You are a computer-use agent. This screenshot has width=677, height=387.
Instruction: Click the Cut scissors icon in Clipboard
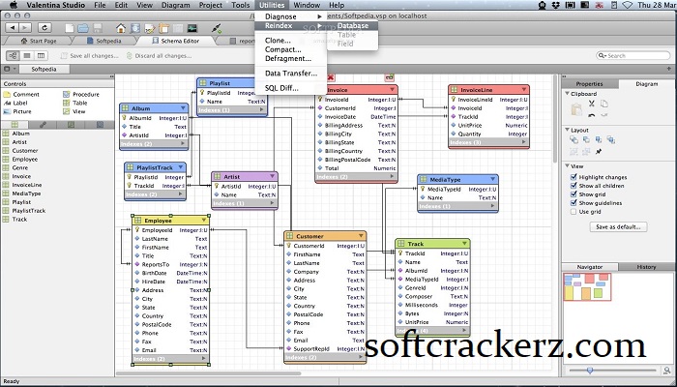pyautogui.click(x=592, y=104)
